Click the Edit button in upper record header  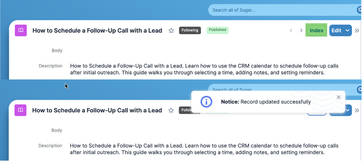click(x=336, y=30)
